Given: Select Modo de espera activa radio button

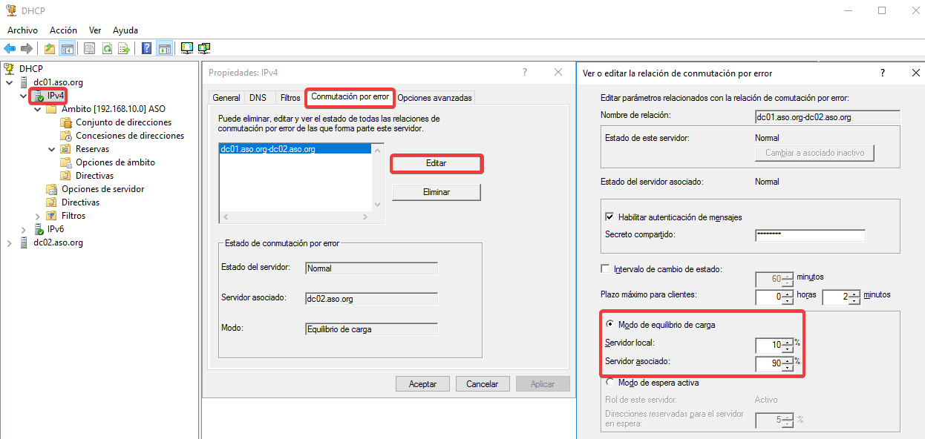Looking at the screenshot, I should coord(610,383).
